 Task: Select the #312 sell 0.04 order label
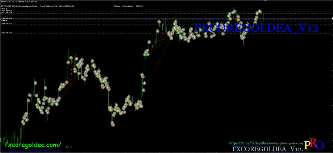pos(7,13)
